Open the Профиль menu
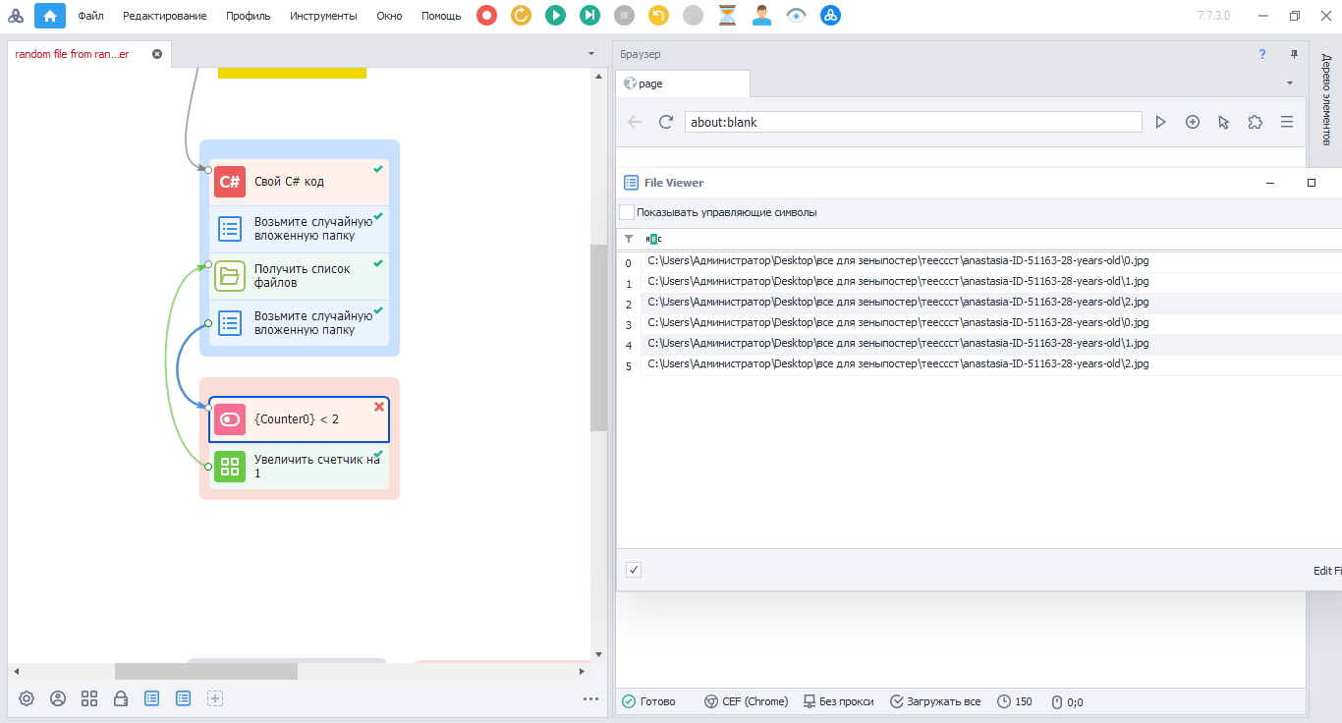This screenshot has width=1342, height=723. (x=249, y=16)
